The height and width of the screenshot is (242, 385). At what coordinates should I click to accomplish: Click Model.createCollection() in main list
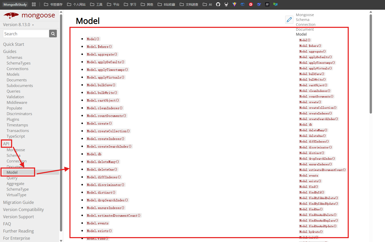tap(108, 131)
